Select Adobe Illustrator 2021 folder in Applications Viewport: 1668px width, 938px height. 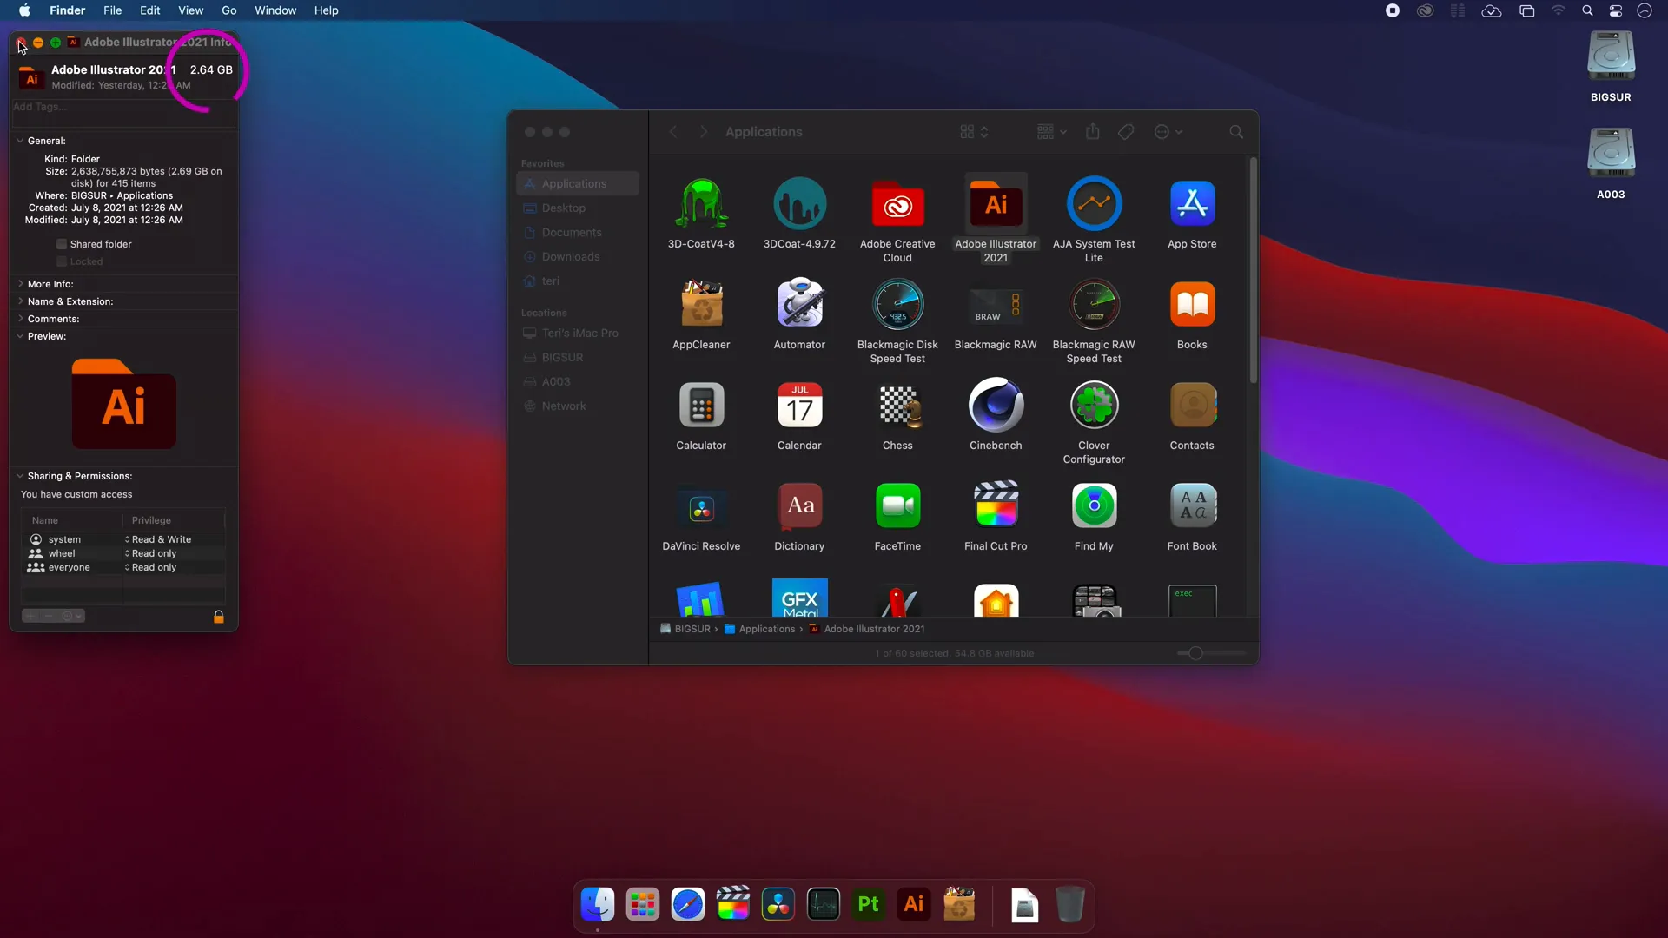coord(996,204)
